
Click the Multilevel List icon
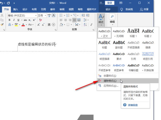tap(75, 15)
